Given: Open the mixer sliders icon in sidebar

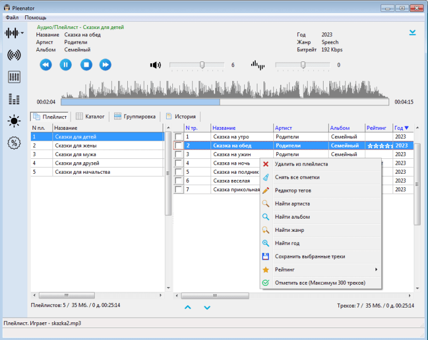Looking at the screenshot, I should click(x=14, y=77).
